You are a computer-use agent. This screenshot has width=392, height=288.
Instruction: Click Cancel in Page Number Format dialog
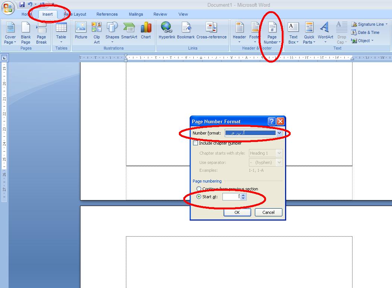tap(269, 212)
